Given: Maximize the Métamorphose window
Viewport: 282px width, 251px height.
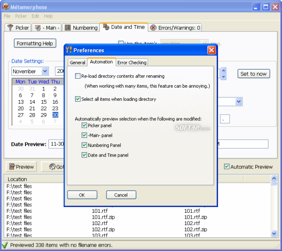Looking at the screenshot, I should [265, 7].
